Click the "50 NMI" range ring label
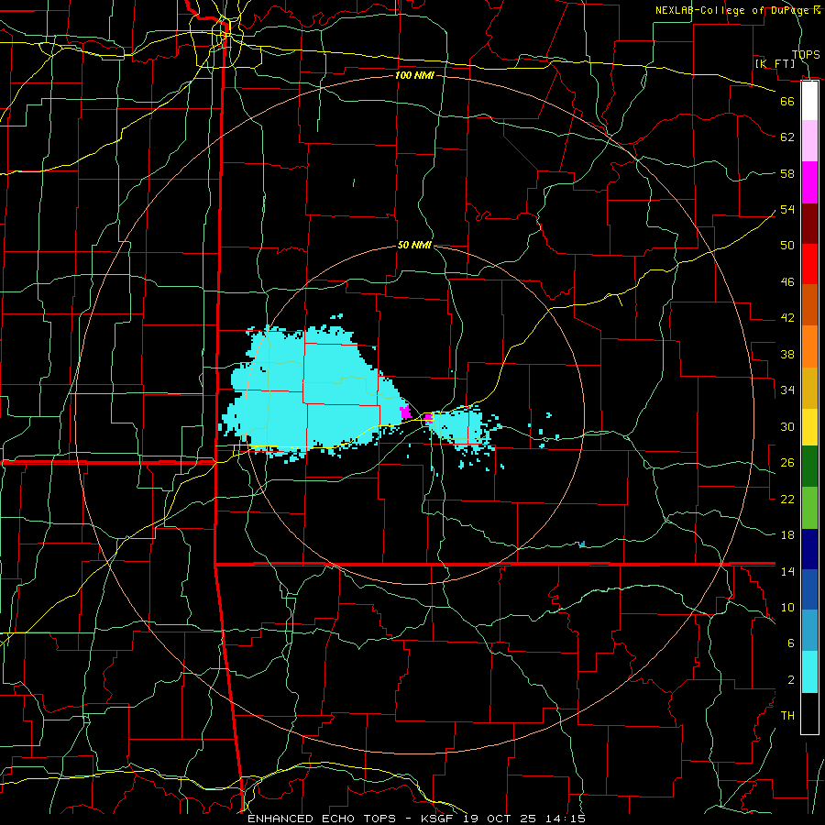This screenshot has height=825, width=825. coord(414,245)
